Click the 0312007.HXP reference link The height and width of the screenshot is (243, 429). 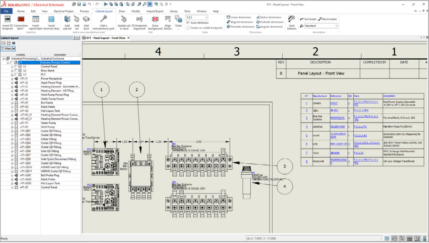pos(337,127)
